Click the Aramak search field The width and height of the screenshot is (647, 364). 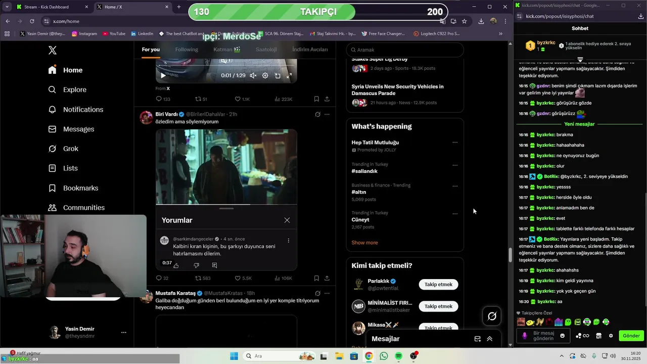[x=405, y=50]
